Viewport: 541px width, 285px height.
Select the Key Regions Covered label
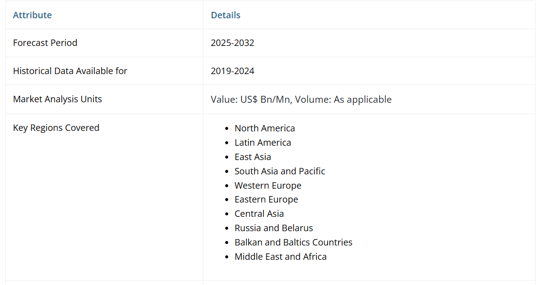click(x=56, y=127)
